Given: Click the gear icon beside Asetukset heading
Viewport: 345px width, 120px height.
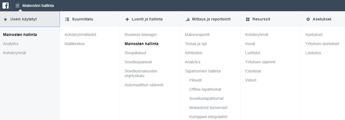Looking at the screenshot, I should point(308,19).
